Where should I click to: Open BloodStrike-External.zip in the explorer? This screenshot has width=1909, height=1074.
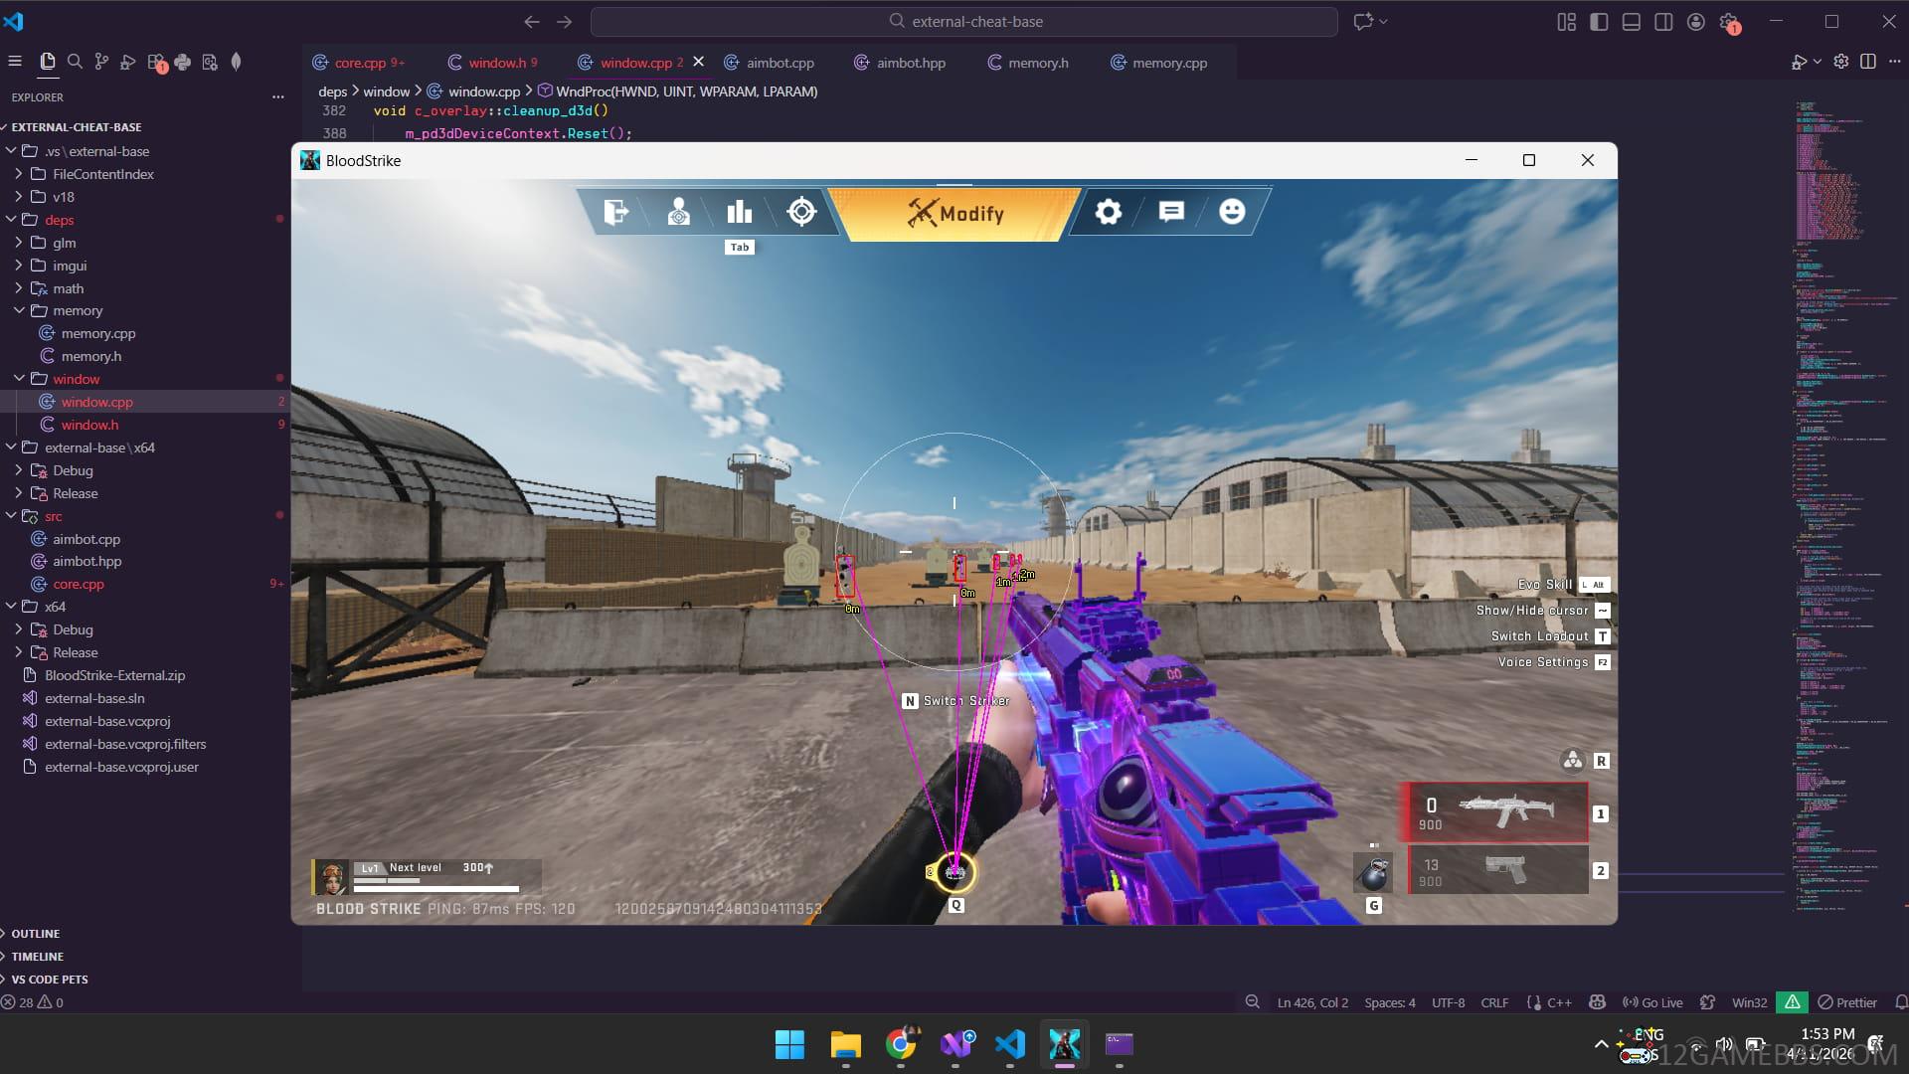[114, 675]
